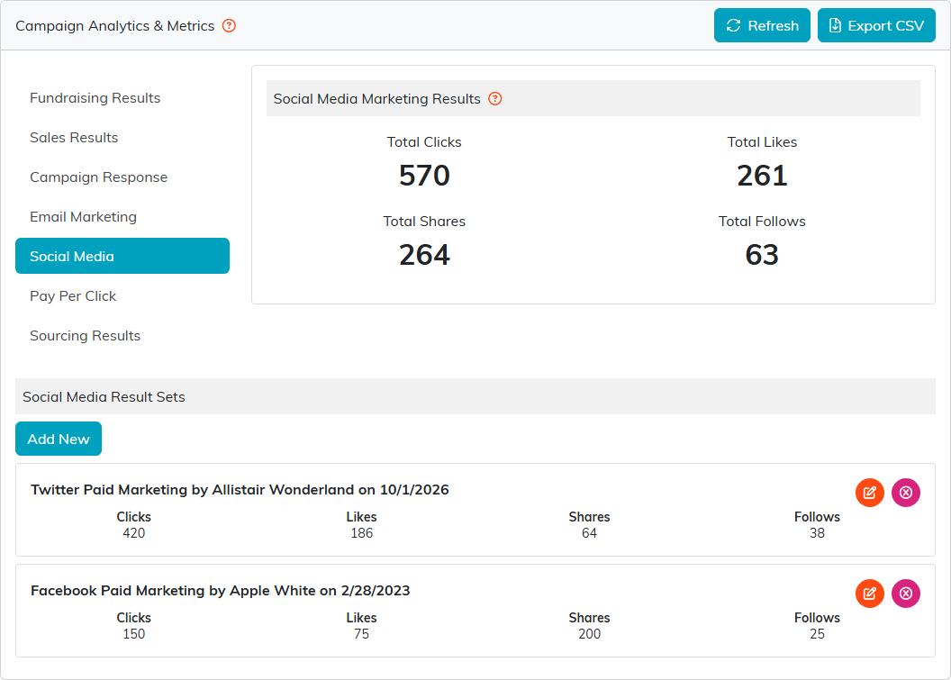Click the Facebook clicks value 150

134,634
